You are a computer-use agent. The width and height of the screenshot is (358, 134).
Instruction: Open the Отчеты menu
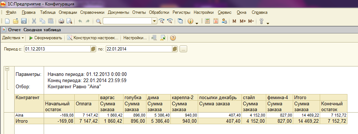click(139, 12)
